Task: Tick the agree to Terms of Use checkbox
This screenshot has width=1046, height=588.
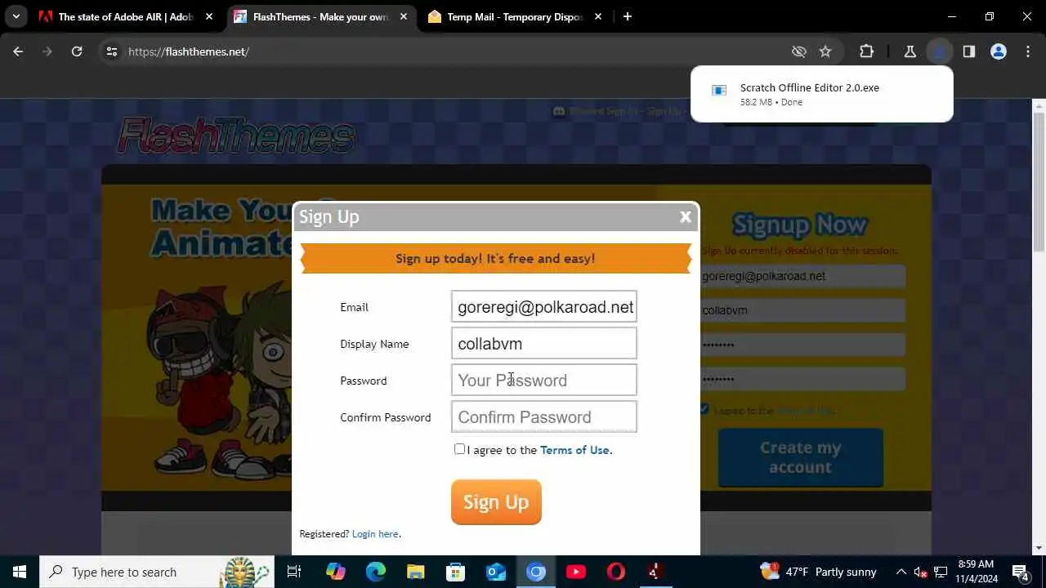Action: pyautogui.click(x=459, y=449)
